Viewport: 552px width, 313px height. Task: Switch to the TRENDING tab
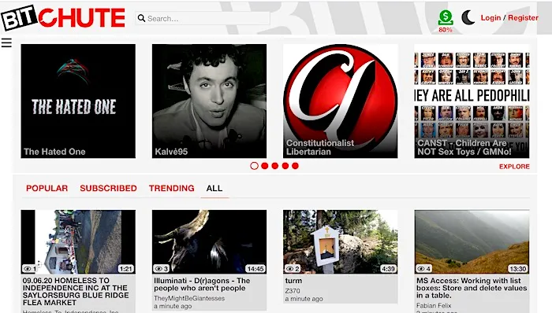tap(171, 188)
